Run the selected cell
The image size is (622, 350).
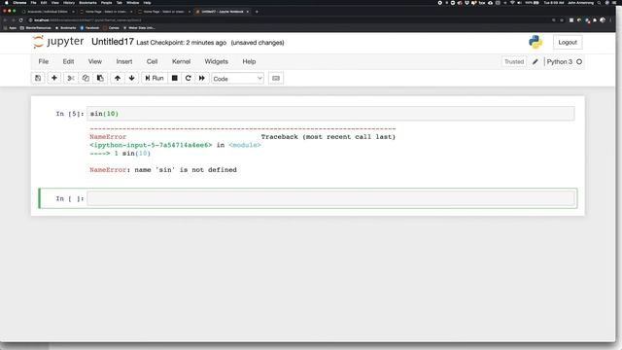(x=155, y=78)
